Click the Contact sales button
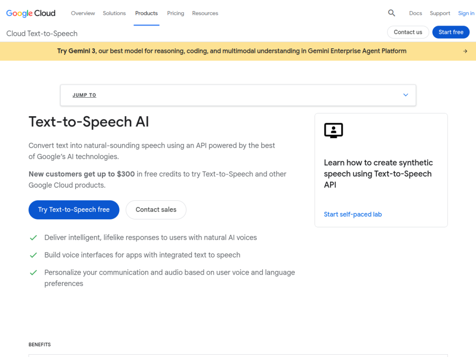 [x=156, y=210]
